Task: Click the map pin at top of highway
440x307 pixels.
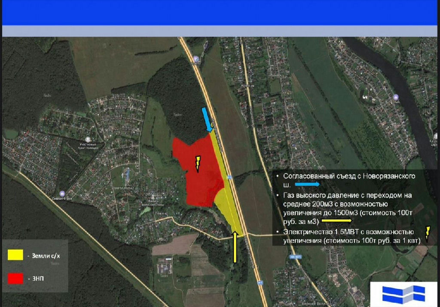Action: coord(196,58)
